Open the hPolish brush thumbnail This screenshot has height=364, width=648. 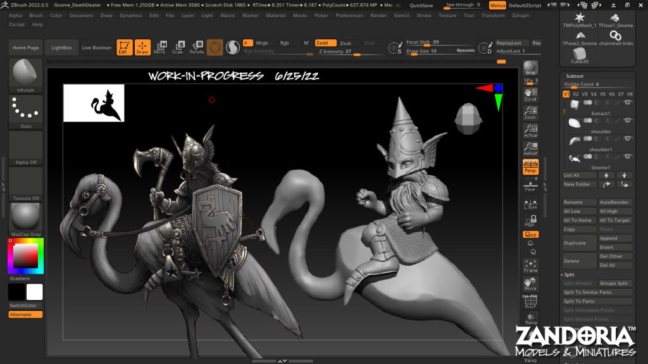pos(26,75)
